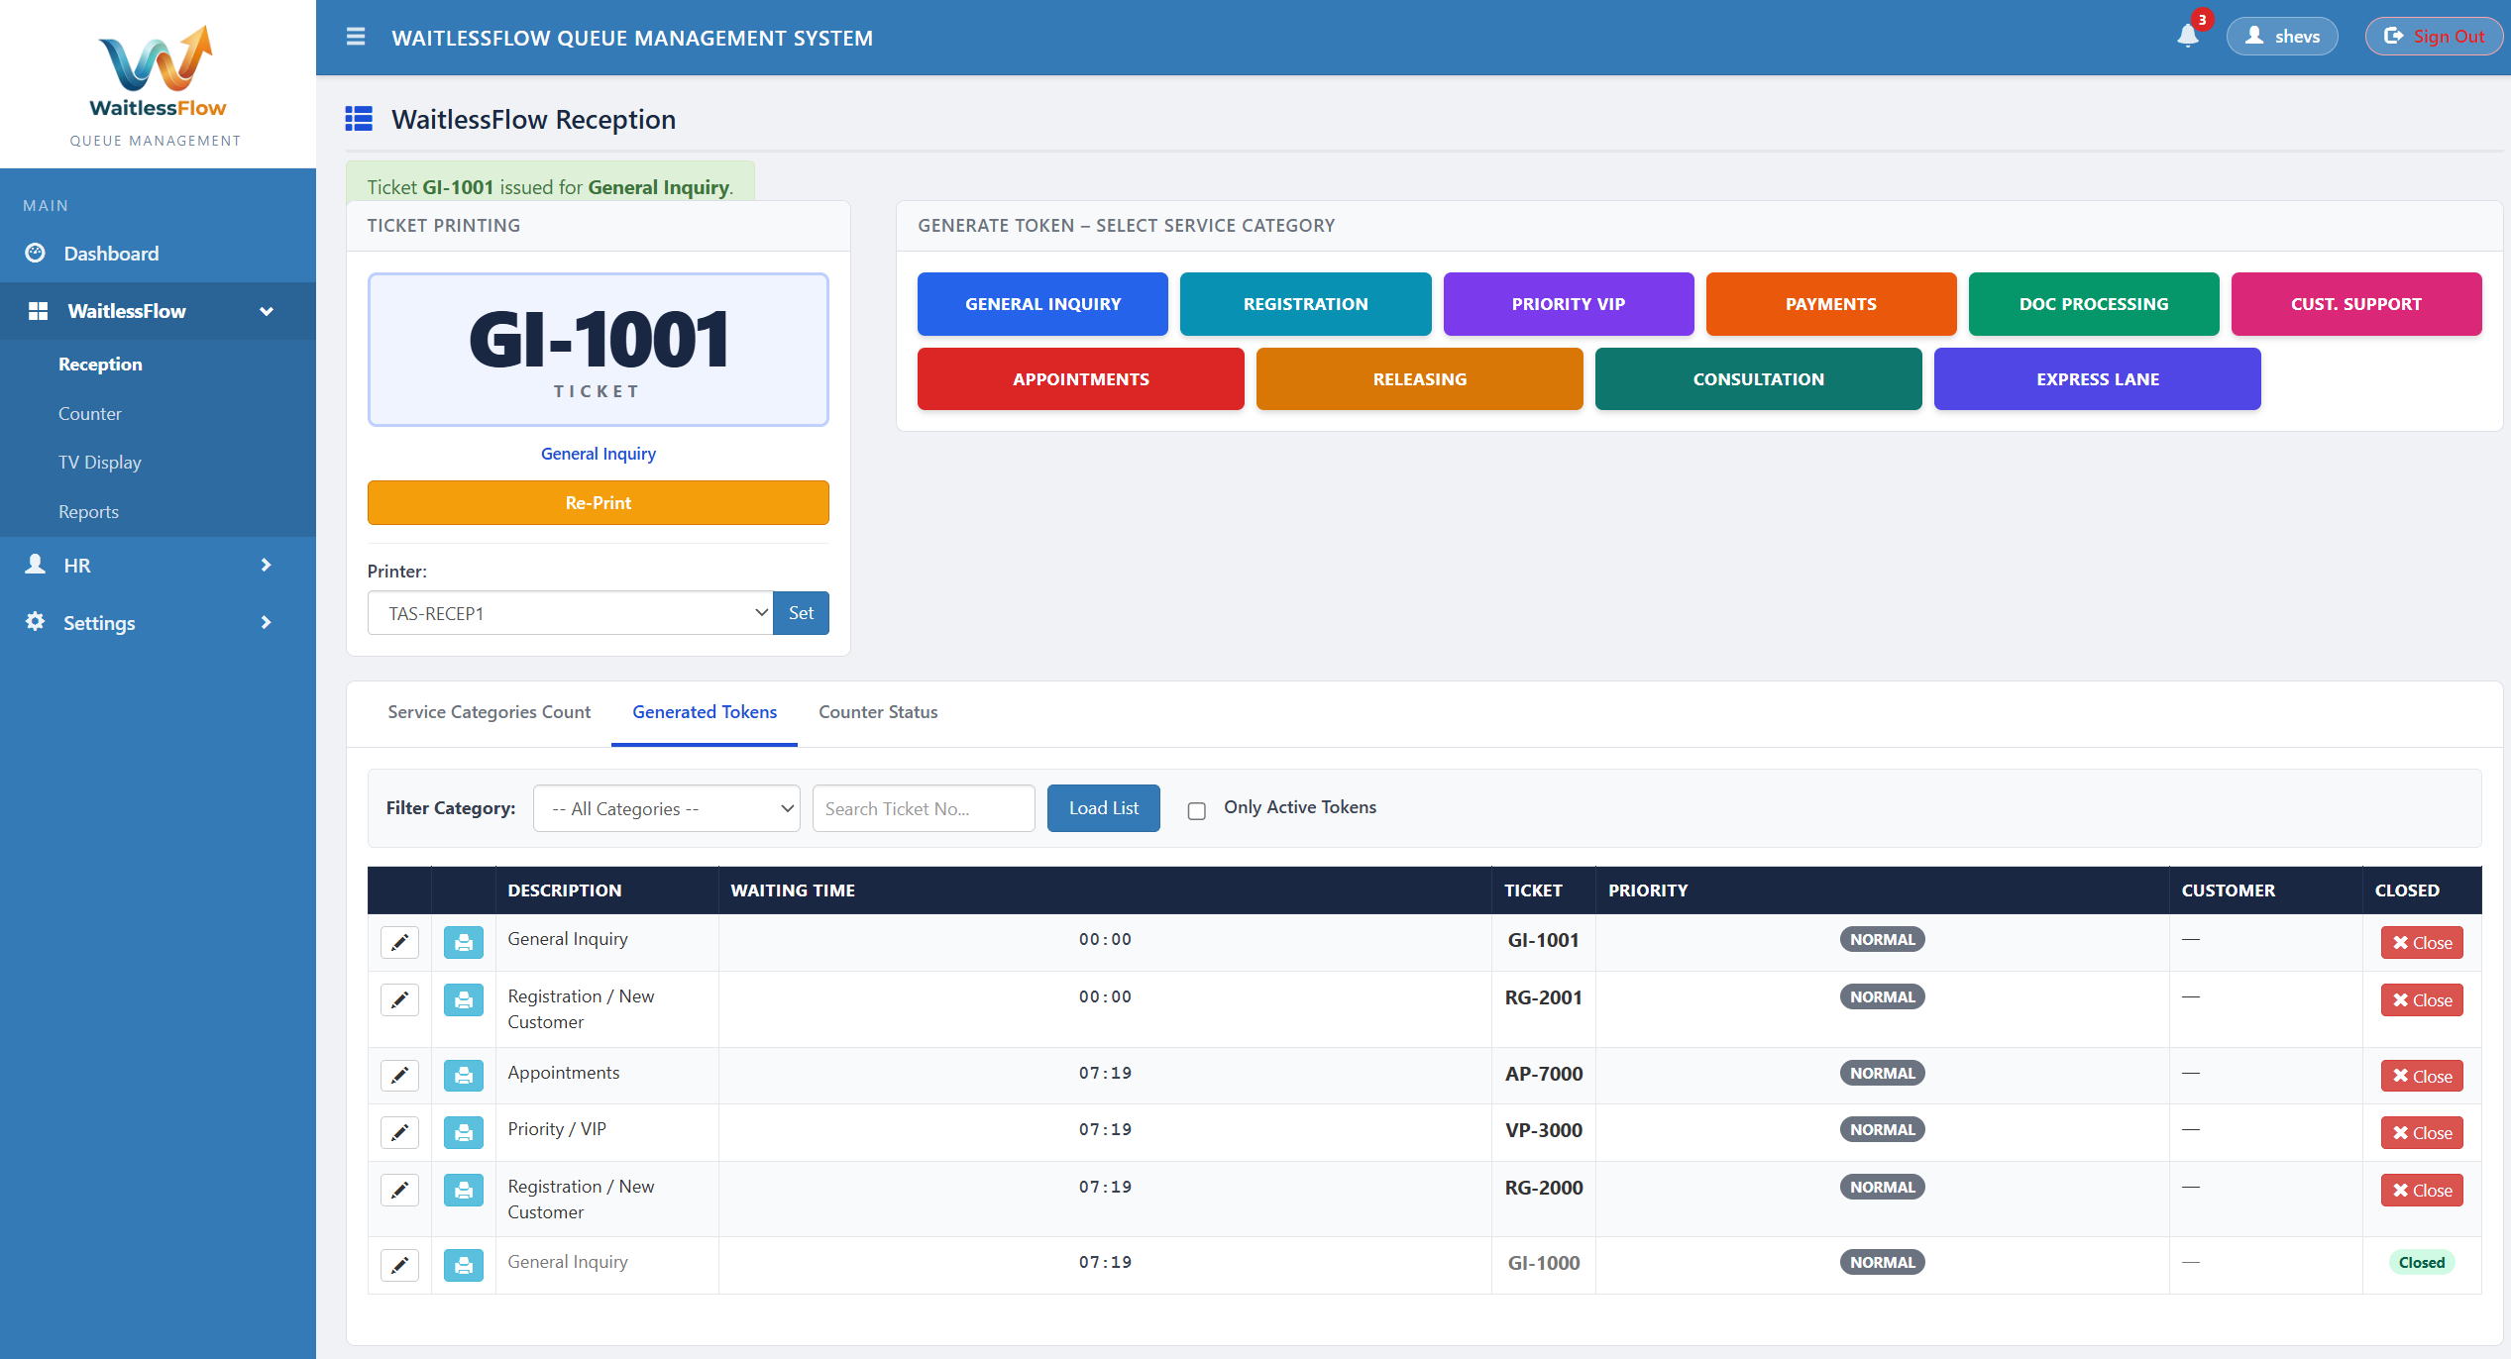Edit the VP-3000 token row
Screen dimensions: 2511x1359
(399, 1132)
